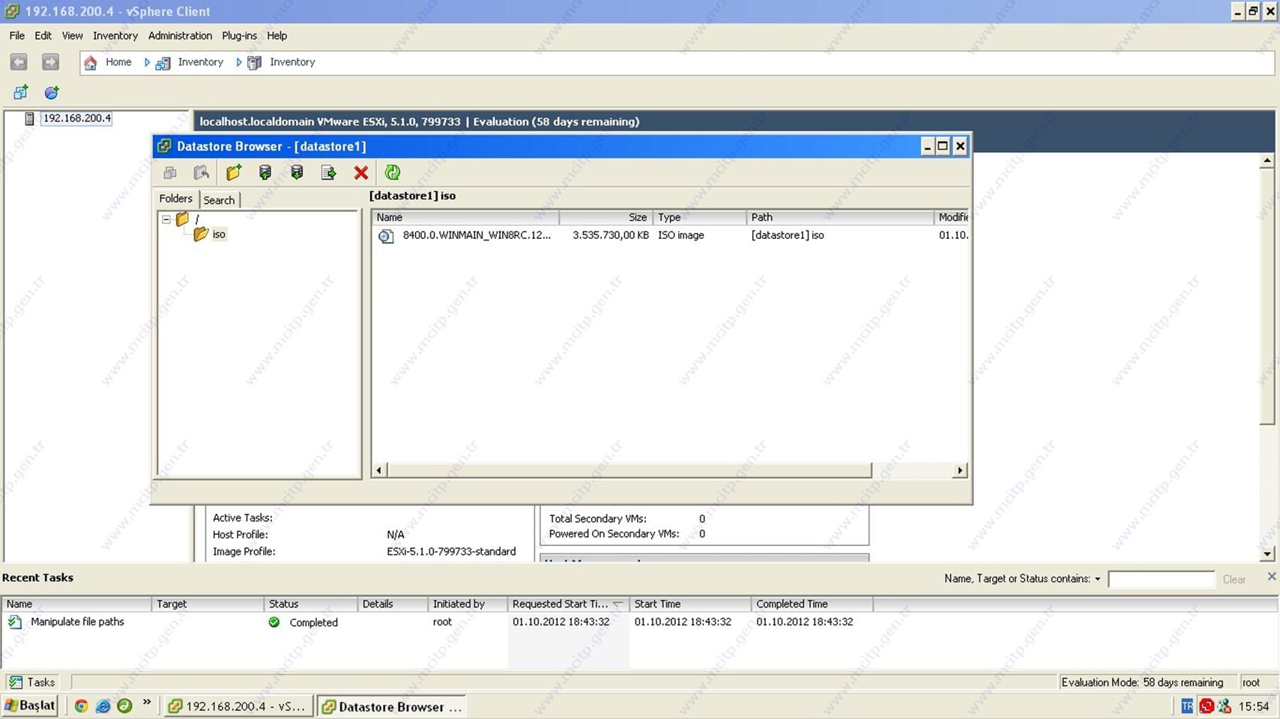The width and height of the screenshot is (1280, 719).
Task: Go up one folder level in Datastore Browser
Action: coord(201,173)
